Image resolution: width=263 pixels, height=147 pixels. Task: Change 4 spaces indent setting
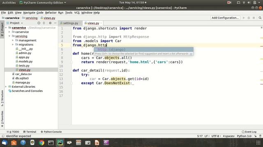229,136
